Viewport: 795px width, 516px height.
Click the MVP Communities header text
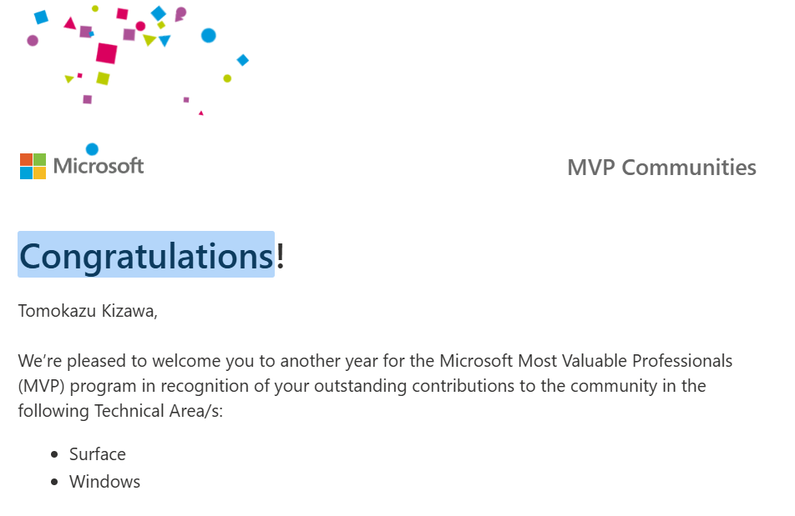pos(661,168)
